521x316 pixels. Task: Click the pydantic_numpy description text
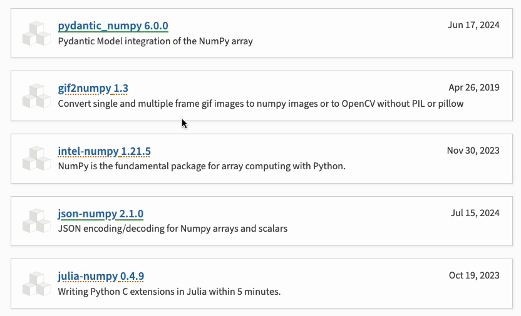point(155,41)
